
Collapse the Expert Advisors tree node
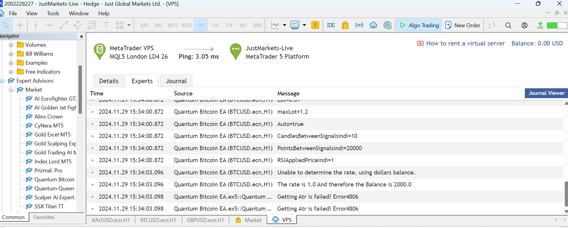(x=2, y=81)
